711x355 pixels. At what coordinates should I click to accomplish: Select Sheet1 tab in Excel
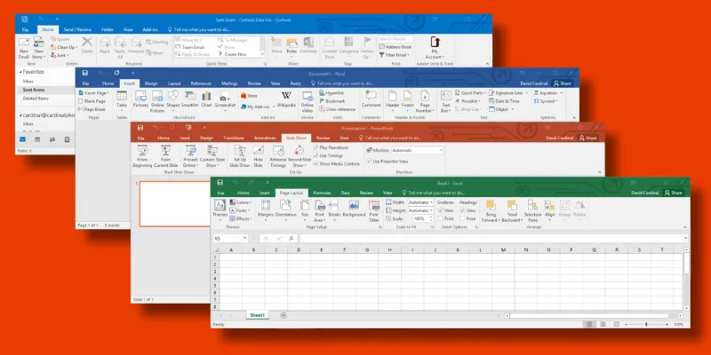(x=257, y=315)
